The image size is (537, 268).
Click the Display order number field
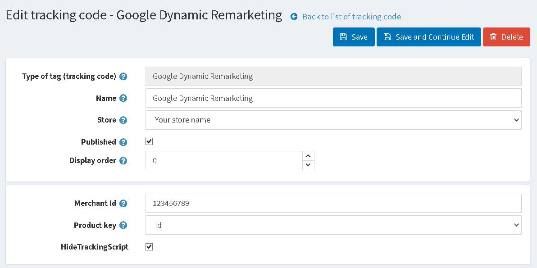click(x=224, y=160)
